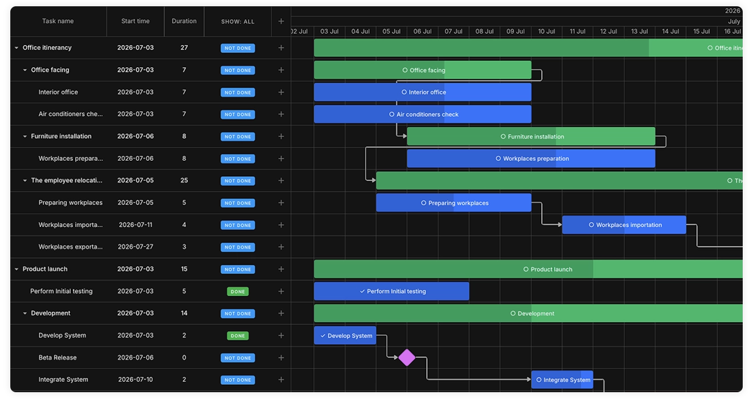Collapse the Office itinerancy tree node

coord(17,48)
